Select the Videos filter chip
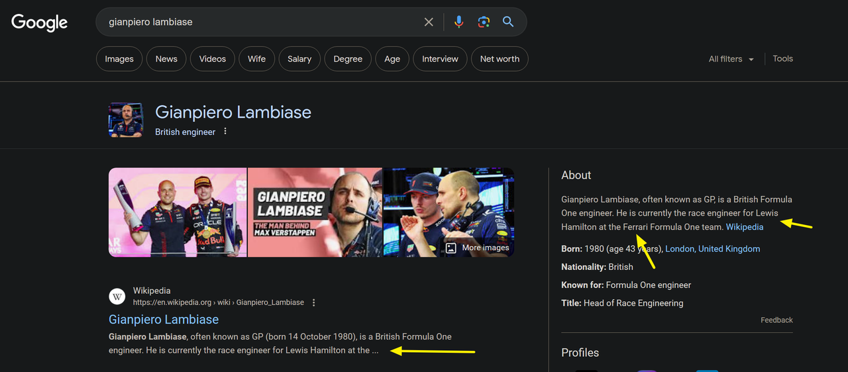This screenshot has width=848, height=372. click(213, 59)
